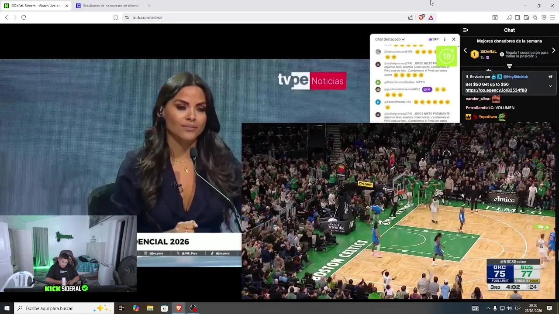
Task: Open clock and calendar 20:06
Action: click(533, 308)
